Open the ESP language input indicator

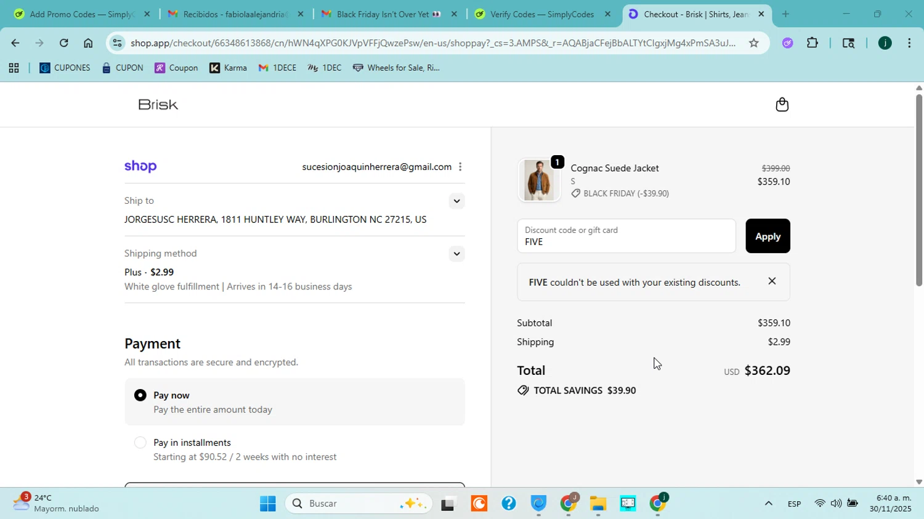[x=794, y=504]
